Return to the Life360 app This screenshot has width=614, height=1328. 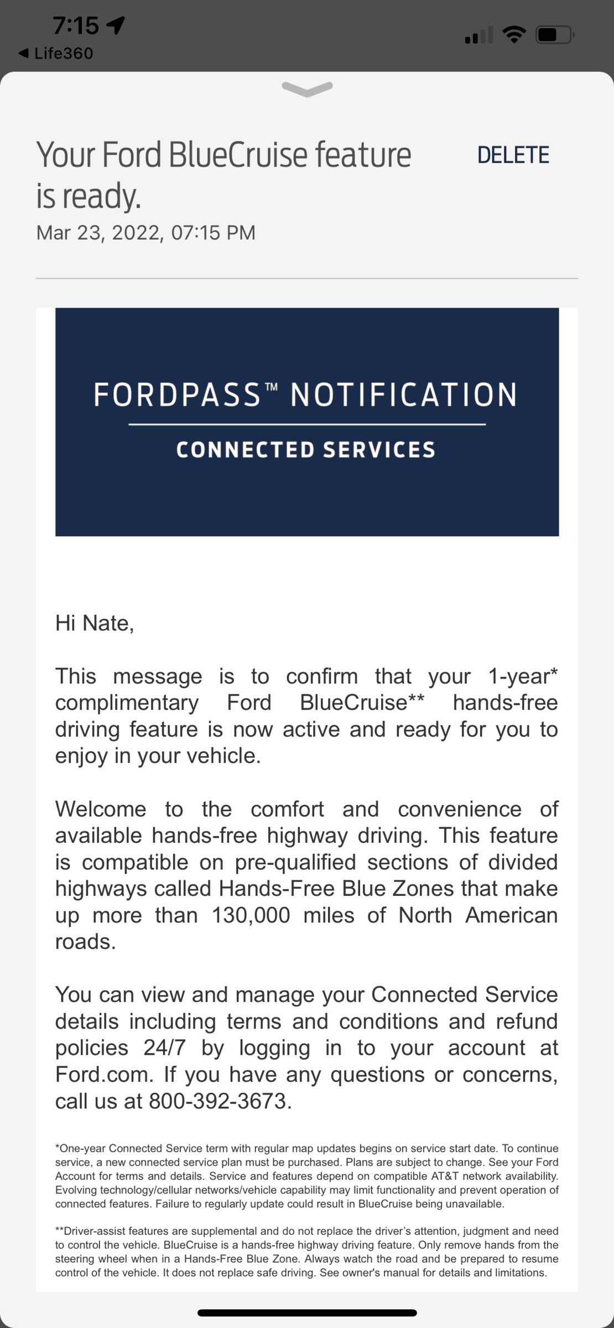pos(63,54)
